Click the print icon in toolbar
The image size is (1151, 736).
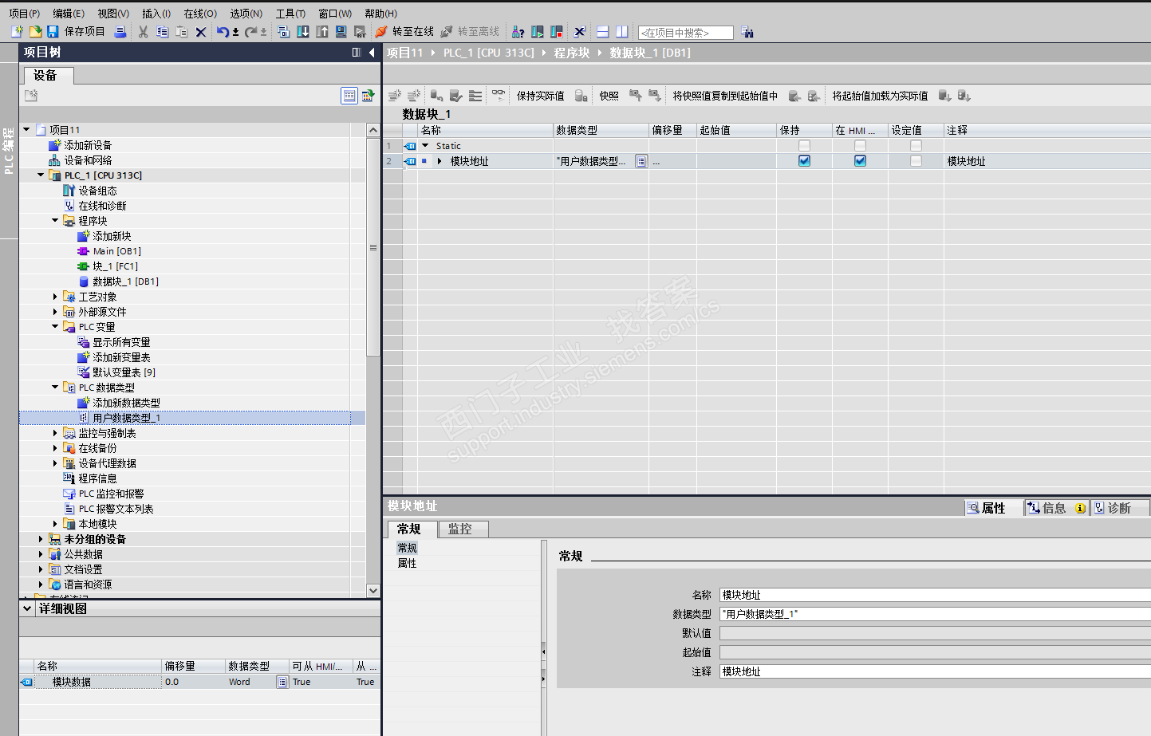click(120, 32)
